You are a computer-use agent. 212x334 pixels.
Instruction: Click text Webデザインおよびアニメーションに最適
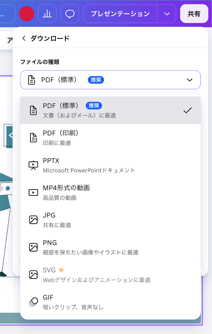coord(97,280)
